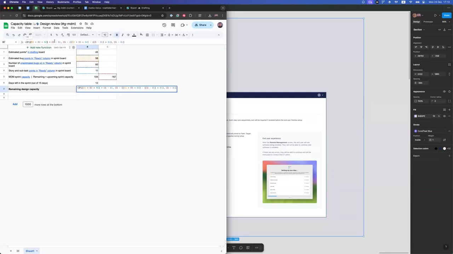Move the document with the folder icon
Image resolution: width=453 pixels, height=254 pixels.
[86, 24]
